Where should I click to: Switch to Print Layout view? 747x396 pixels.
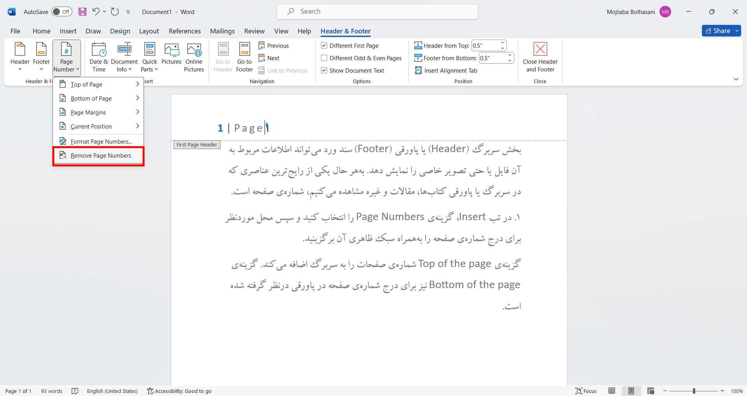[x=631, y=391]
